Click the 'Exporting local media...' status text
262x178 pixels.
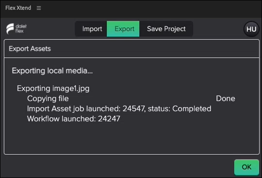(x=52, y=71)
